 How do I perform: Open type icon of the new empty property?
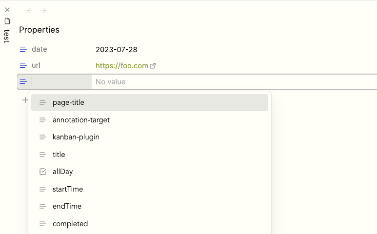coord(23,82)
